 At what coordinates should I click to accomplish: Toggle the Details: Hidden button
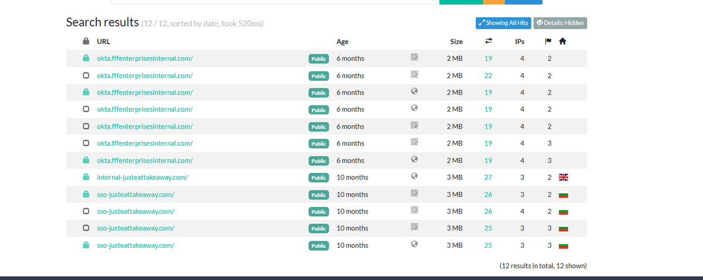[560, 23]
